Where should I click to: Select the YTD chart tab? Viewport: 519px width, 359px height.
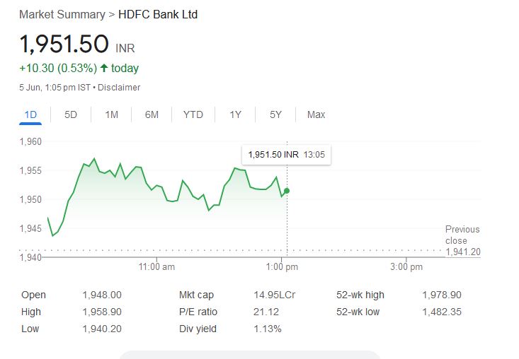[193, 114]
